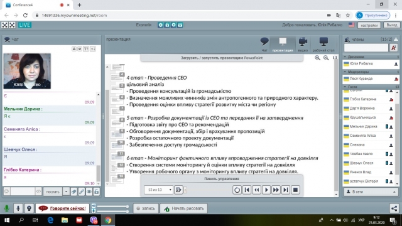Select member Мельник Дарина in guest list

click(x=369, y=127)
